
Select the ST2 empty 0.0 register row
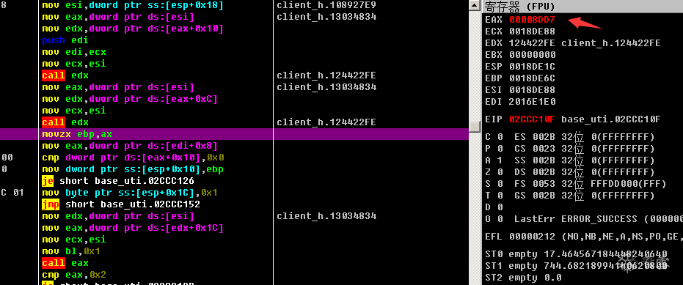click(x=523, y=278)
